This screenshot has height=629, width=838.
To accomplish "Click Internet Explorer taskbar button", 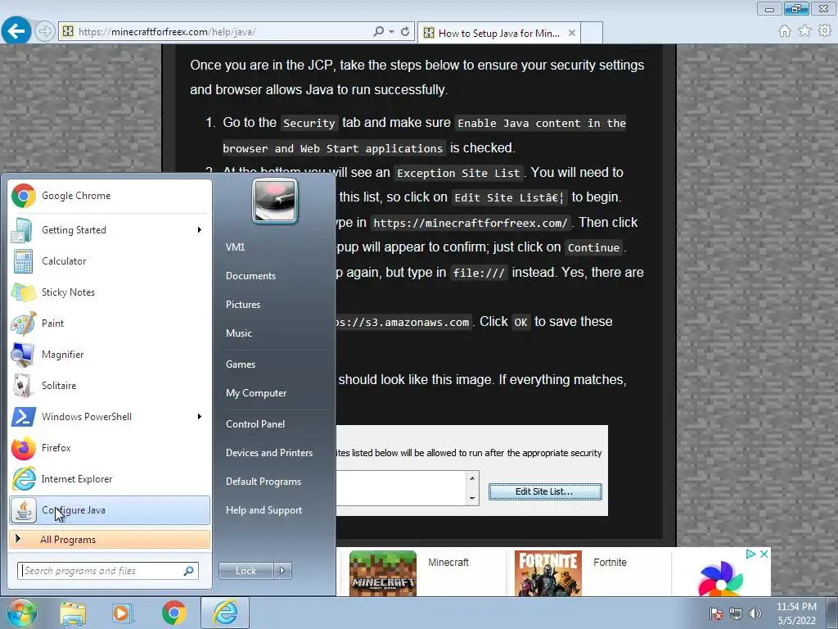I will click(x=225, y=613).
